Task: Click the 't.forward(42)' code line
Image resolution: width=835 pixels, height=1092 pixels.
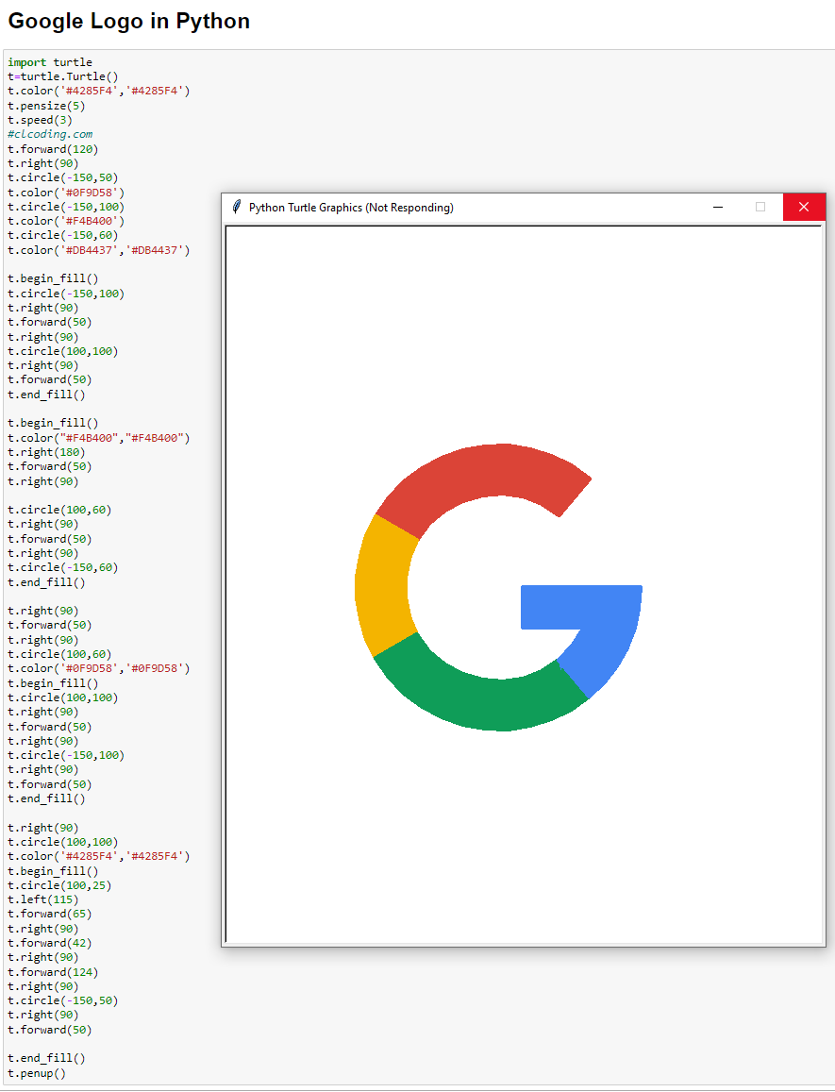Action: (49, 943)
